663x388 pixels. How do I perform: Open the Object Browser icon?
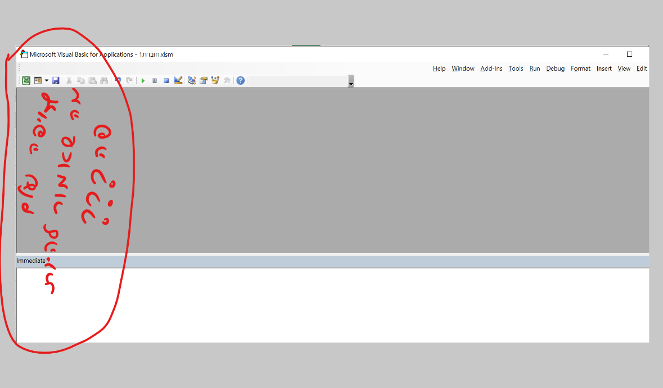click(x=215, y=80)
